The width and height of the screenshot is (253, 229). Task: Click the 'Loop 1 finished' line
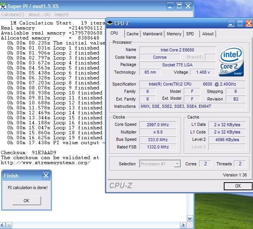53,48
